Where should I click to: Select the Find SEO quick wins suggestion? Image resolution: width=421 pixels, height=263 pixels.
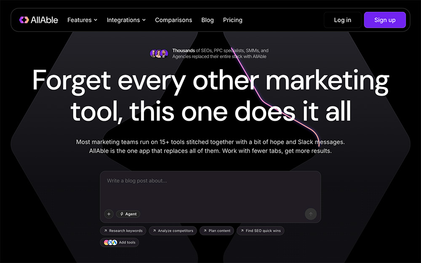coord(261,231)
